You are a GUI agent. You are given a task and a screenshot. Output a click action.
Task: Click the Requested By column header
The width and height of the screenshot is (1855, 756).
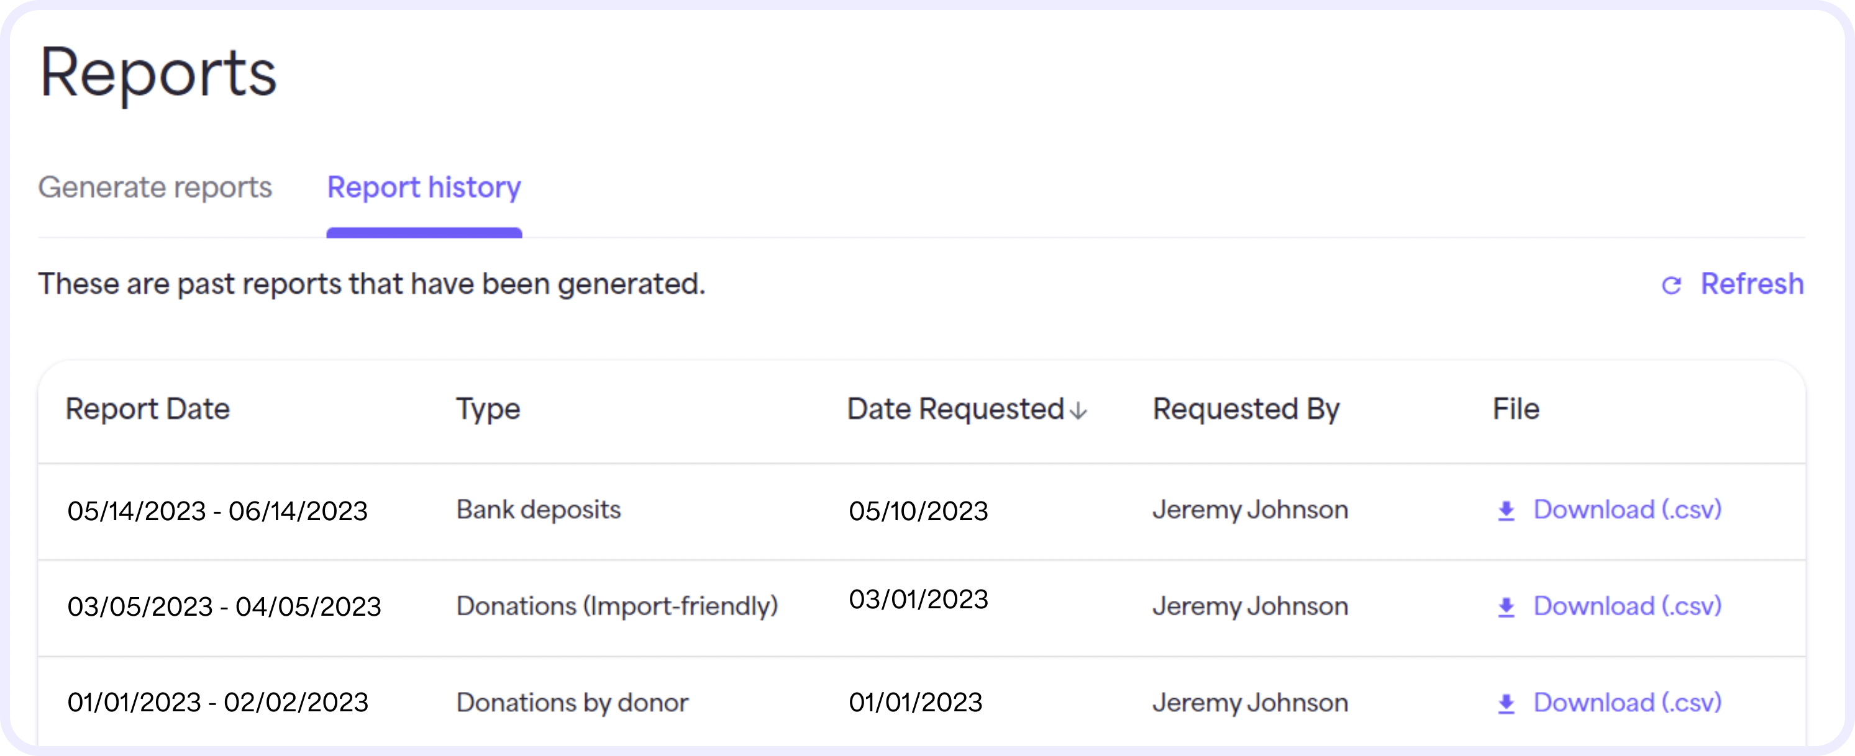1246,409
